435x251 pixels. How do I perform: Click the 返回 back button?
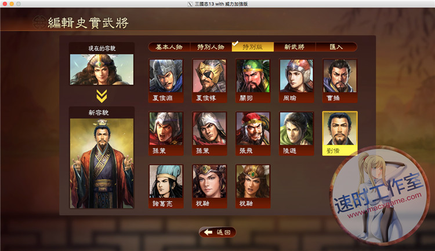217,232
